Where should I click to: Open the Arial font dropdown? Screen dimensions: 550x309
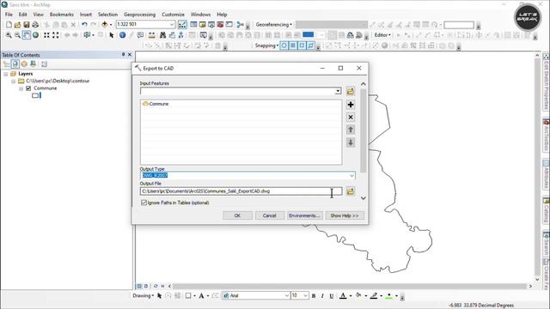point(286,295)
